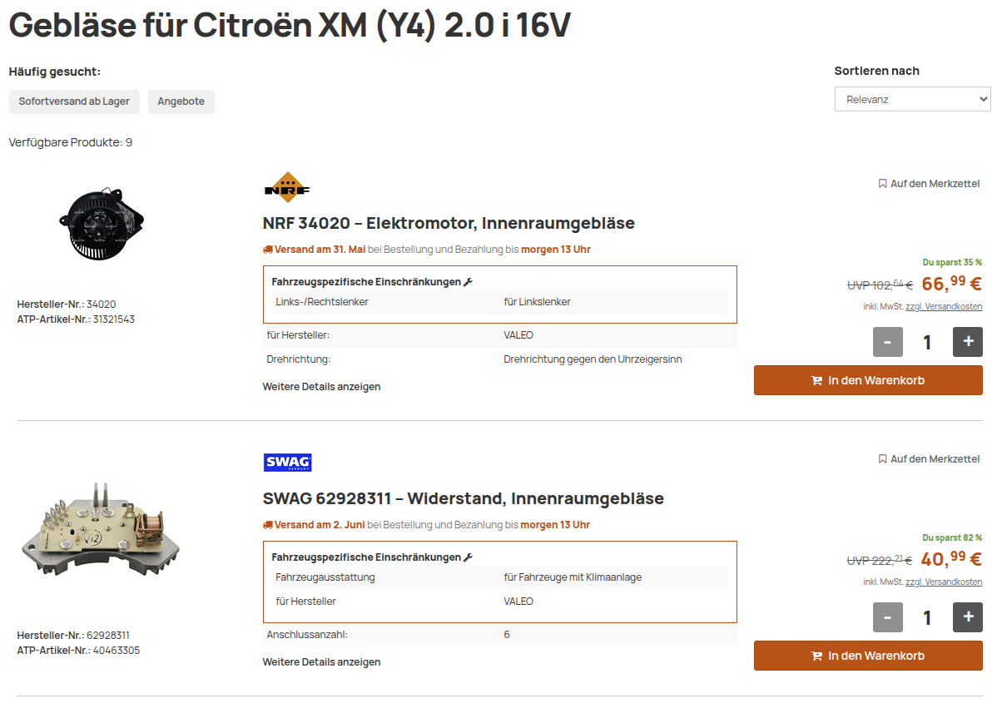Decrease quantity of NRF 34020 with minus
This screenshot has width=1002, height=718.
point(888,342)
